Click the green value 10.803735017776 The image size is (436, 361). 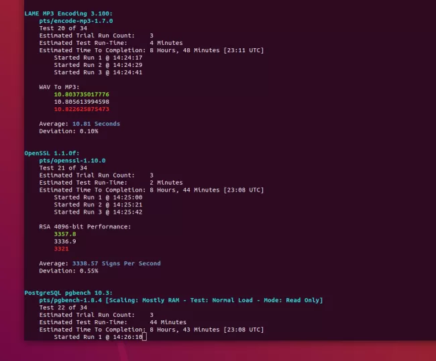(81, 94)
